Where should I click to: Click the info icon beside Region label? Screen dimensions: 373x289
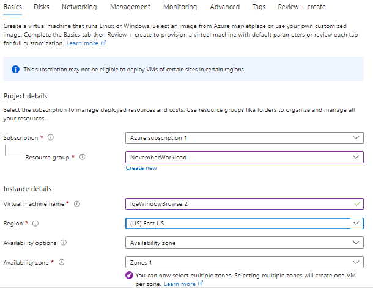click(34, 224)
